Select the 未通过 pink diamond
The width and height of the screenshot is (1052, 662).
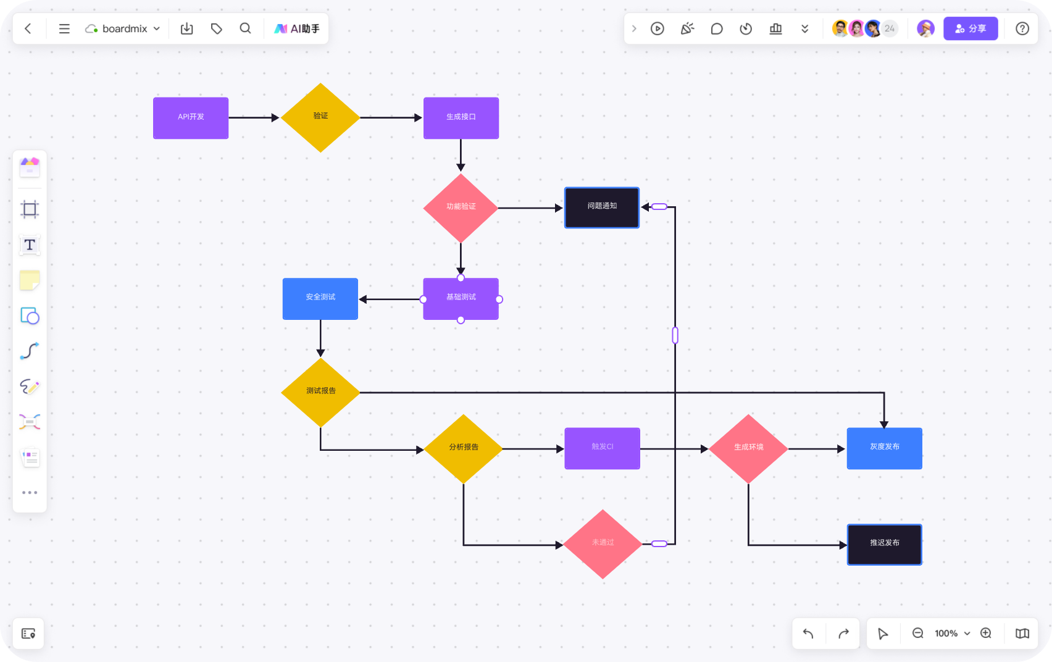coord(603,544)
